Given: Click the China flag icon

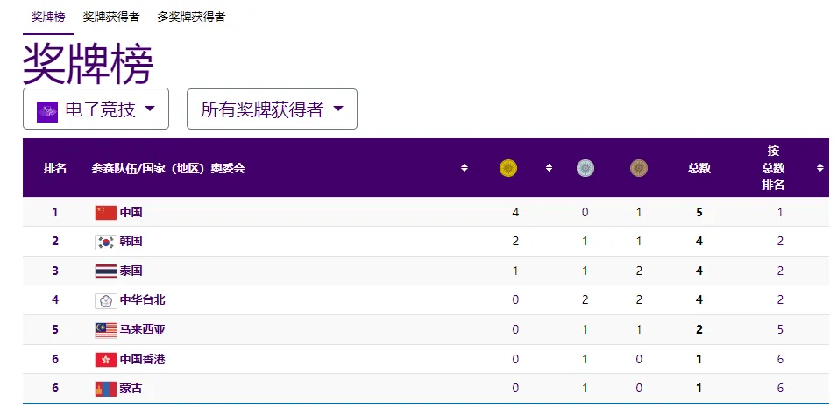Looking at the screenshot, I should tap(106, 212).
